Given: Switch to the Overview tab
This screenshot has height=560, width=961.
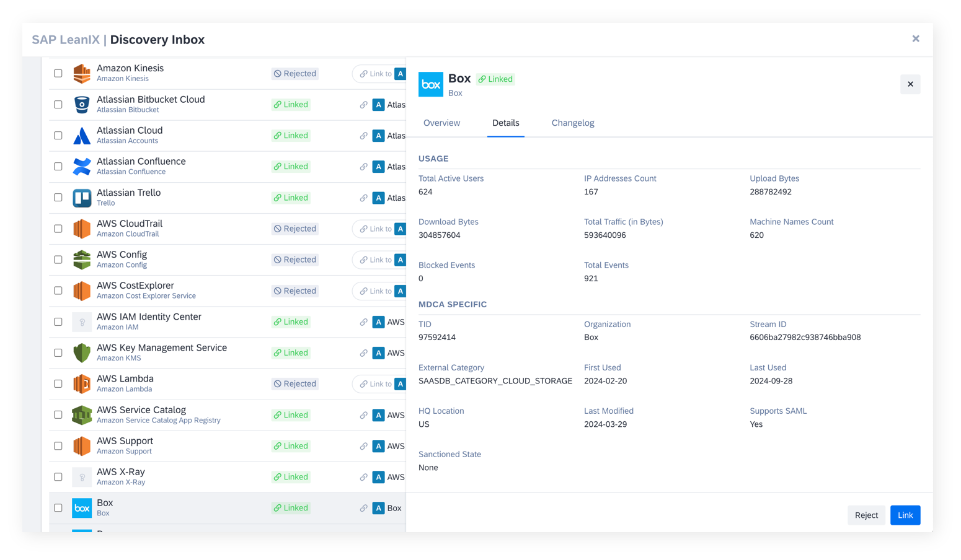Looking at the screenshot, I should coord(441,123).
